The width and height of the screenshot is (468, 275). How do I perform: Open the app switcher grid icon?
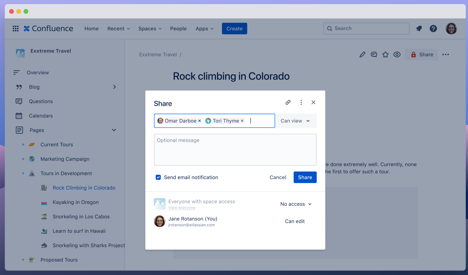[x=16, y=28]
